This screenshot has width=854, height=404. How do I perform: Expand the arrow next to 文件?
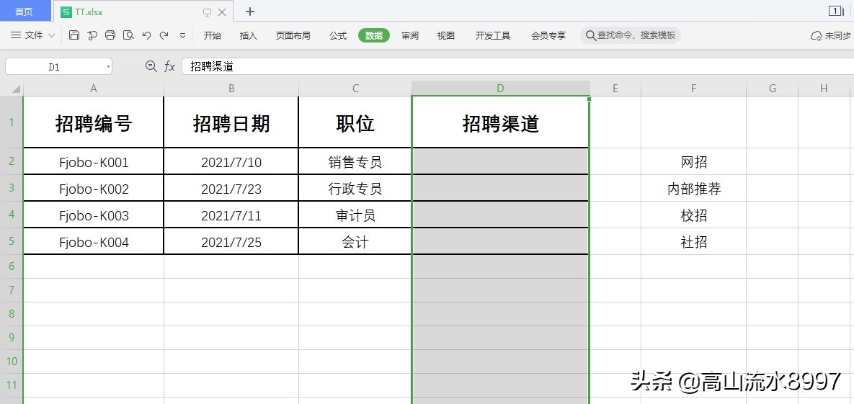tap(52, 35)
